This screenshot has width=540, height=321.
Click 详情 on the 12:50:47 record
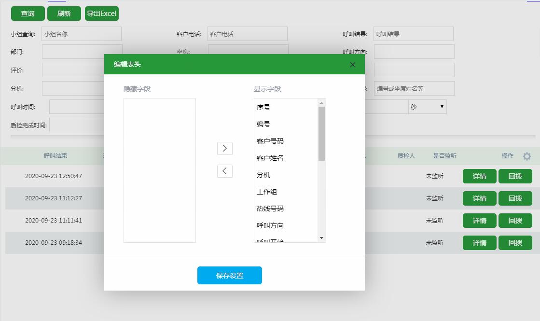(x=479, y=176)
